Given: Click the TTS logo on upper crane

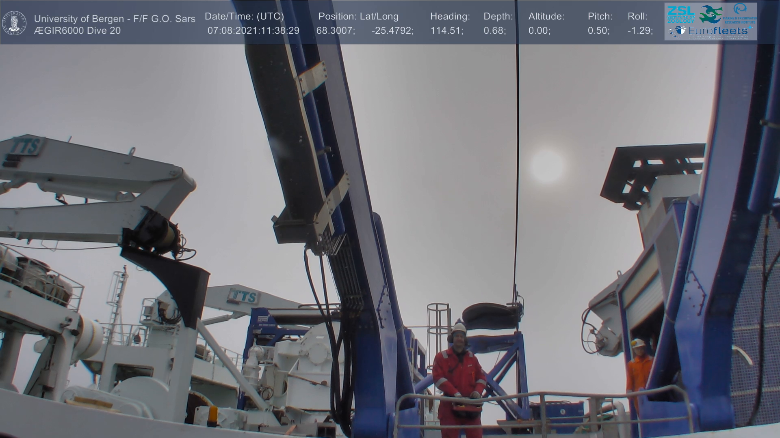Looking at the screenshot, I should [25, 146].
